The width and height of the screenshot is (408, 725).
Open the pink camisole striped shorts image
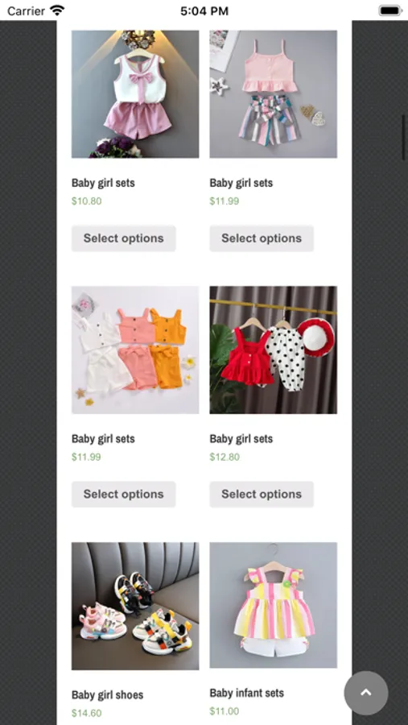point(273,94)
